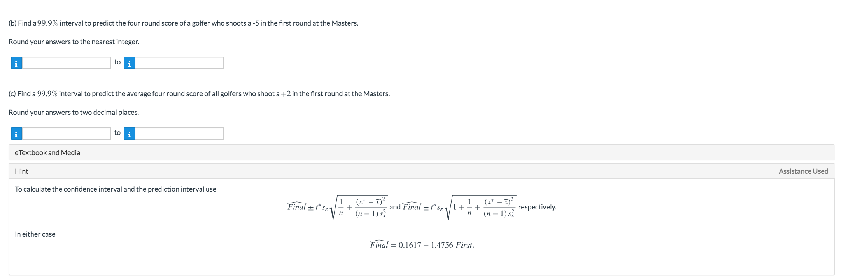Click the part (c) second answer input field

(179, 133)
